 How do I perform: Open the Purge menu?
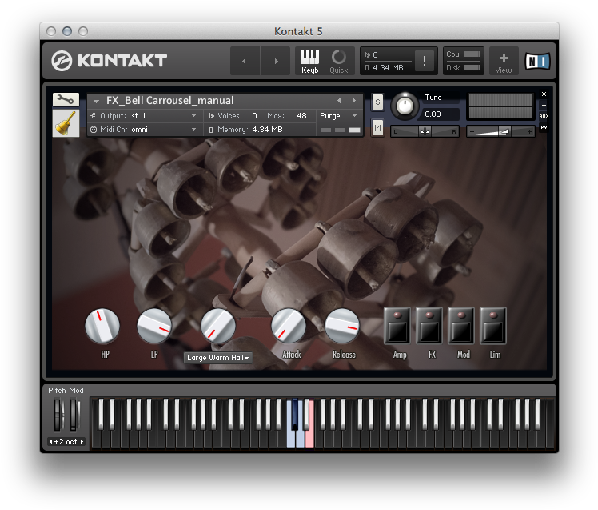tap(338, 116)
